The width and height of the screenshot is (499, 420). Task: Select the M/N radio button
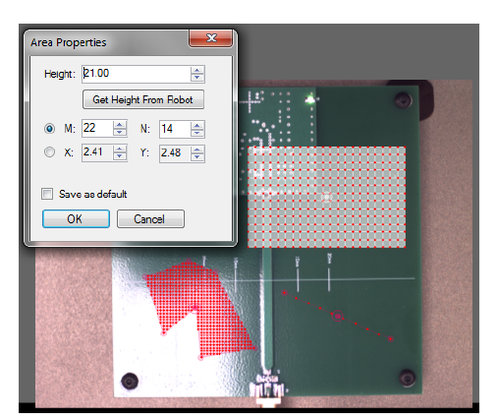coord(49,128)
